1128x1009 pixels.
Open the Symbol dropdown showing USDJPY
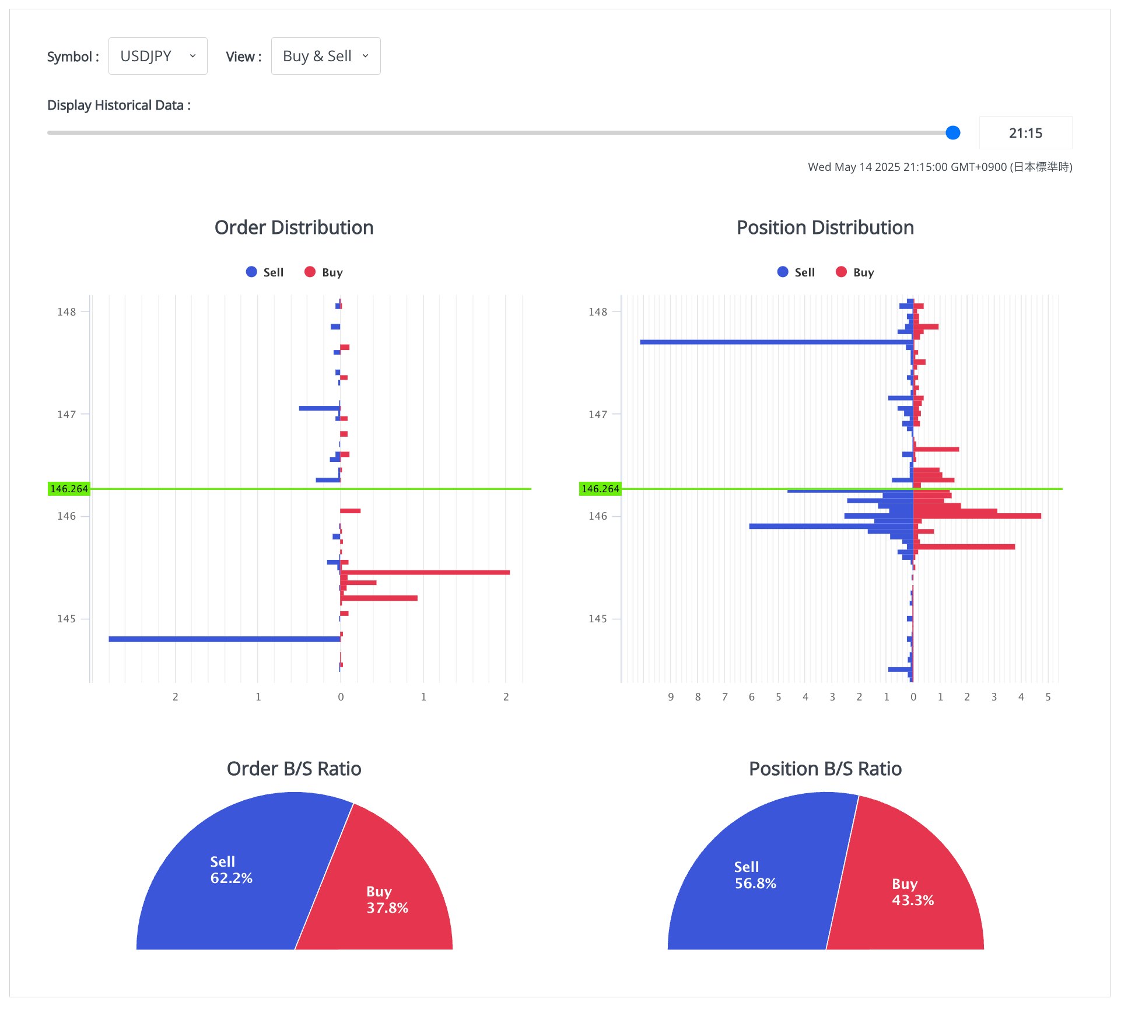(x=157, y=55)
